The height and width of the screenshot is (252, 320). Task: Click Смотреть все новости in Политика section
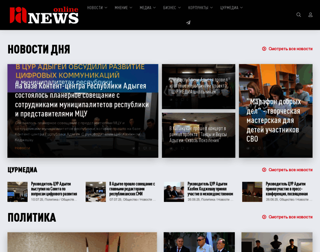coord(290,217)
